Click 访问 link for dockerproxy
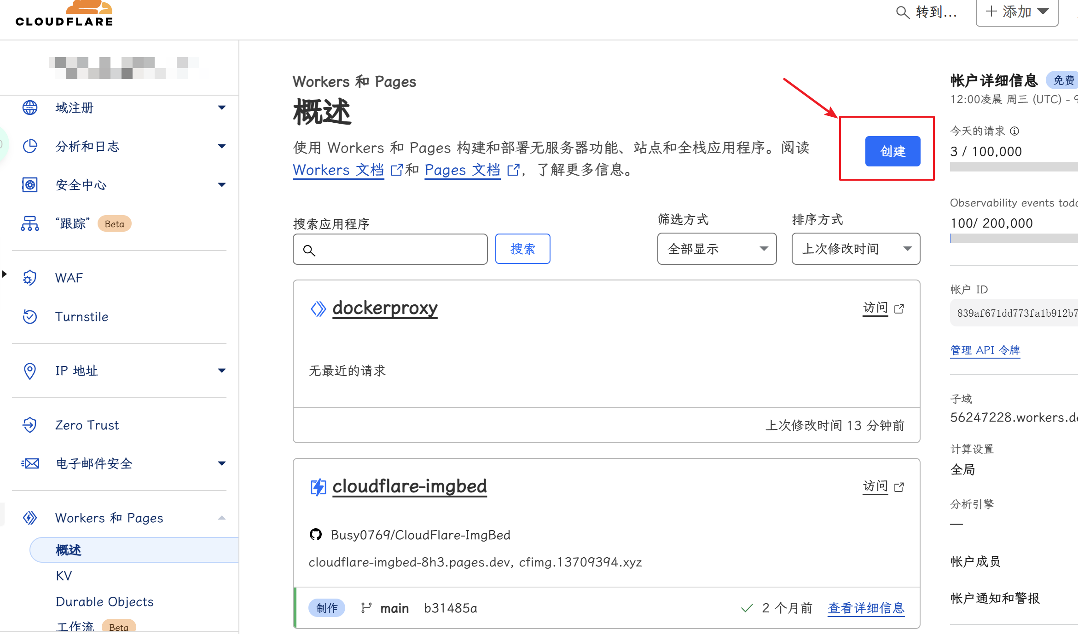The image size is (1078, 634). tap(875, 308)
